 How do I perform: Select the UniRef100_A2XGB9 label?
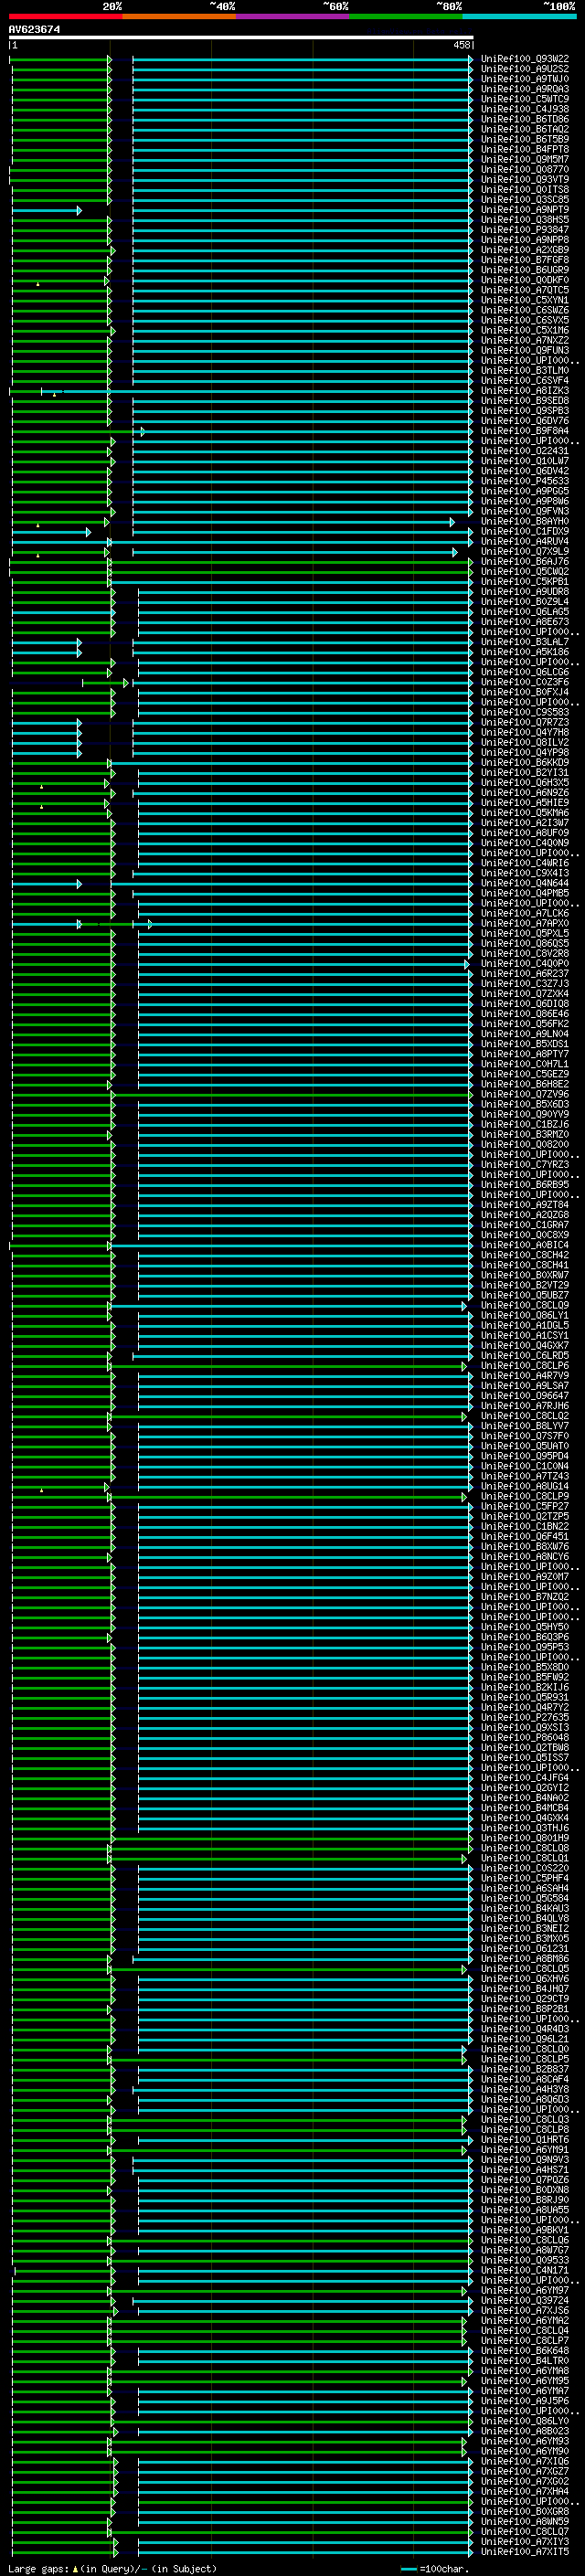(525, 250)
